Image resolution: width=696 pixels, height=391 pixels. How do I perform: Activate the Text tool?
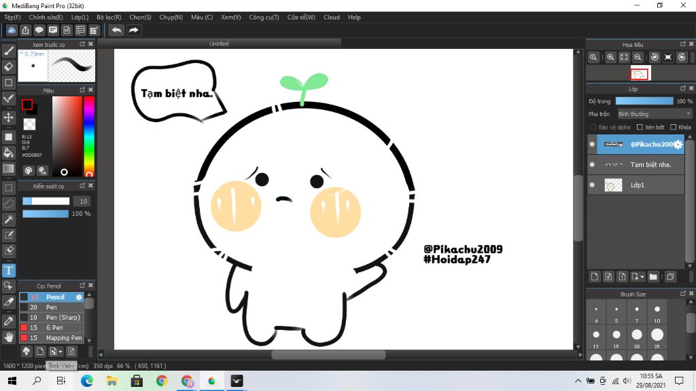[x=8, y=270]
